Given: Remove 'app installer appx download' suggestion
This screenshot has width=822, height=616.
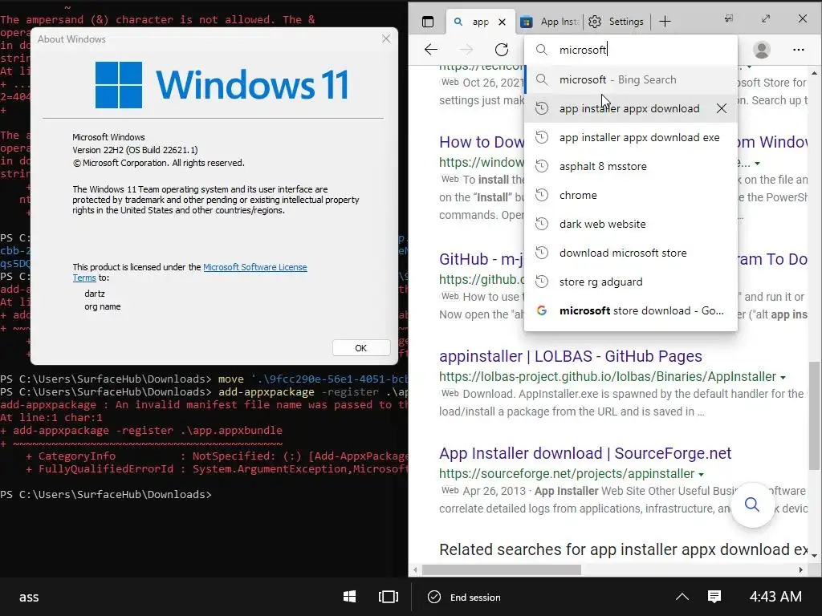Looking at the screenshot, I should [x=722, y=108].
